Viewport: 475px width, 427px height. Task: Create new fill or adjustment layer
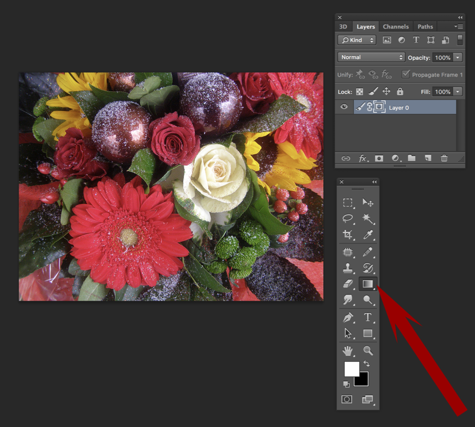pos(396,158)
